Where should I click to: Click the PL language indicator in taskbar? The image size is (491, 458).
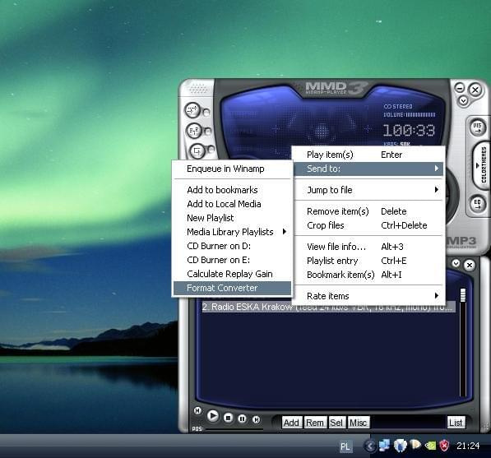[345, 446]
